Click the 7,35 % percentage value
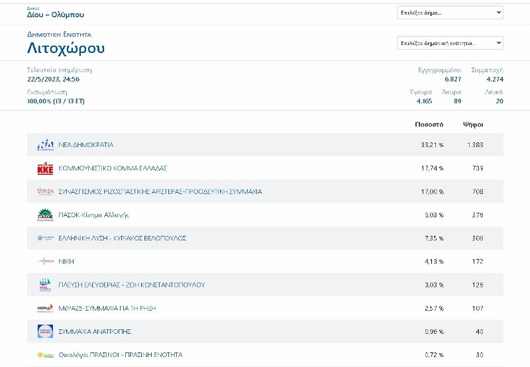 click(434, 238)
